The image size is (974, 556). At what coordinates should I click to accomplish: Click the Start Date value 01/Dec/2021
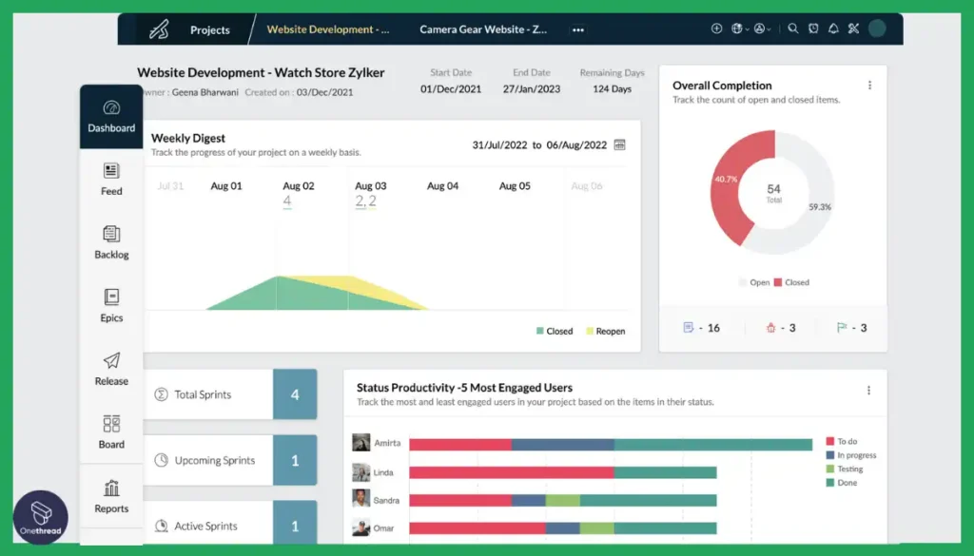[x=450, y=88]
